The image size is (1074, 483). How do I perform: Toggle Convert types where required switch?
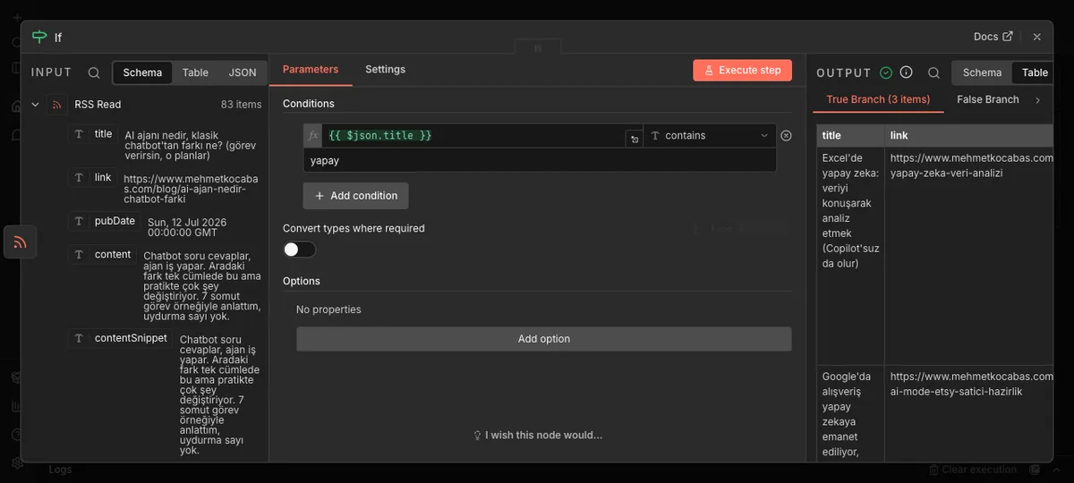coord(299,250)
